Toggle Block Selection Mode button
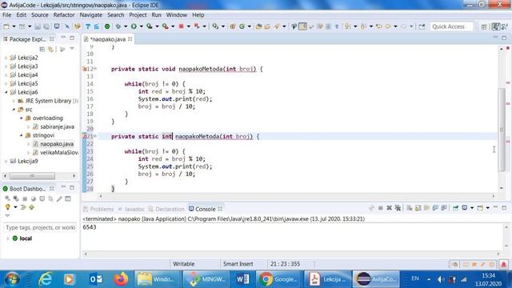The image size is (512, 288). pos(329,26)
